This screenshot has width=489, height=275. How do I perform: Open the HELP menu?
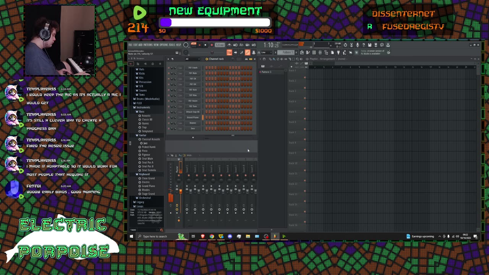pos(178,45)
